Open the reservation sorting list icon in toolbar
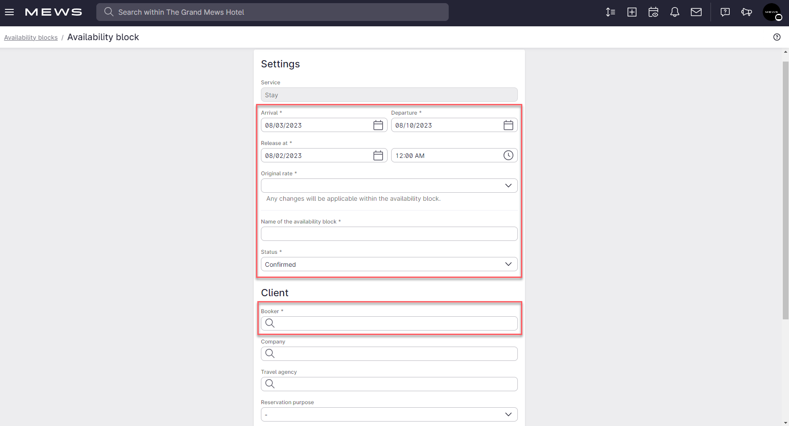789x426 pixels. [x=611, y=12]
